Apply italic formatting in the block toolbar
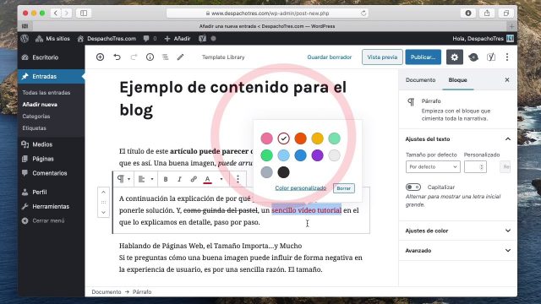This screenshot has width=541, height=304. click(x=179, y=179)
